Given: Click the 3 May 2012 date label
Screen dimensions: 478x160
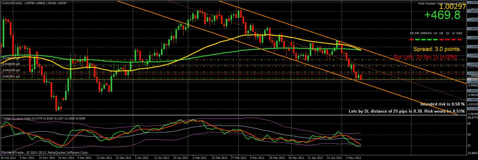Looking at the screenshot, I should (x=353, y=157).
